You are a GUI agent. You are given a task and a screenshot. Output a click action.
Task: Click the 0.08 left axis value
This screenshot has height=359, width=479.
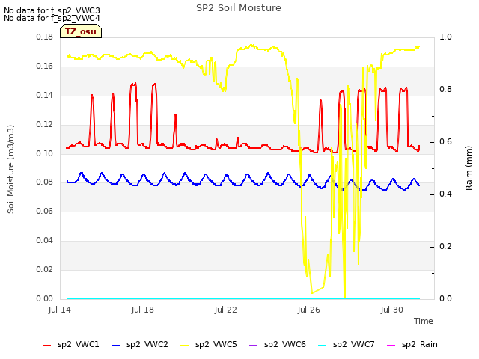(45, 182)
